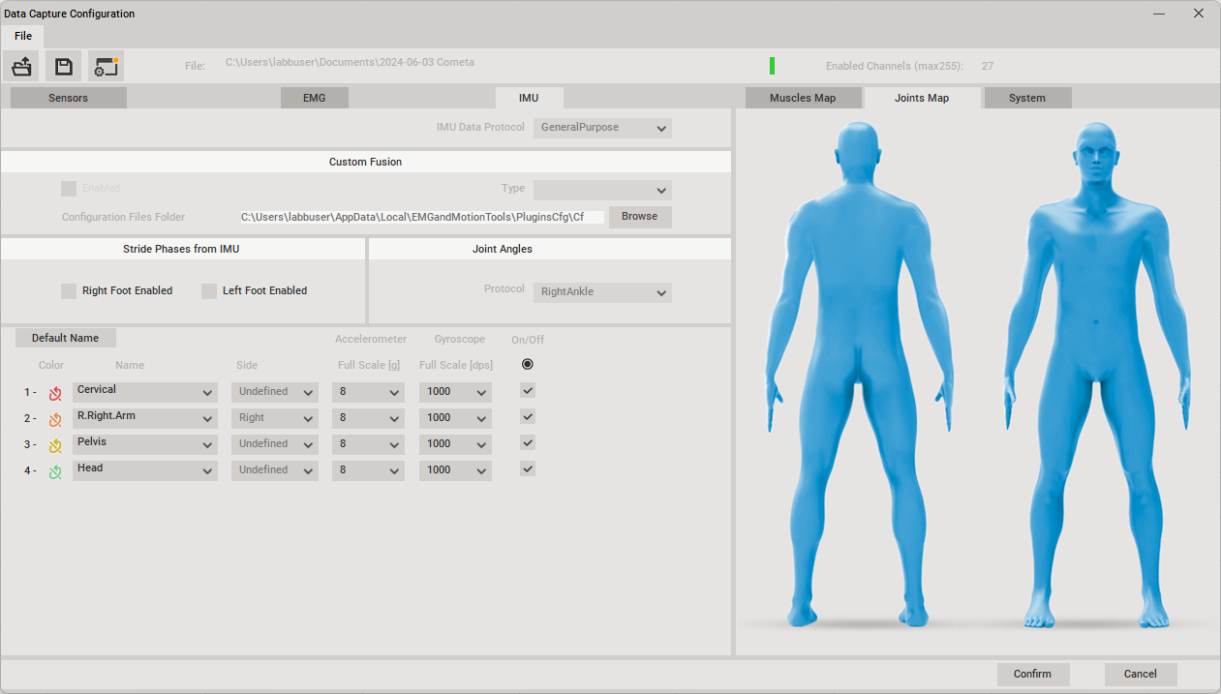Click the Configuration Files Folder path field

pyautogui.click(x=422, y=218)
